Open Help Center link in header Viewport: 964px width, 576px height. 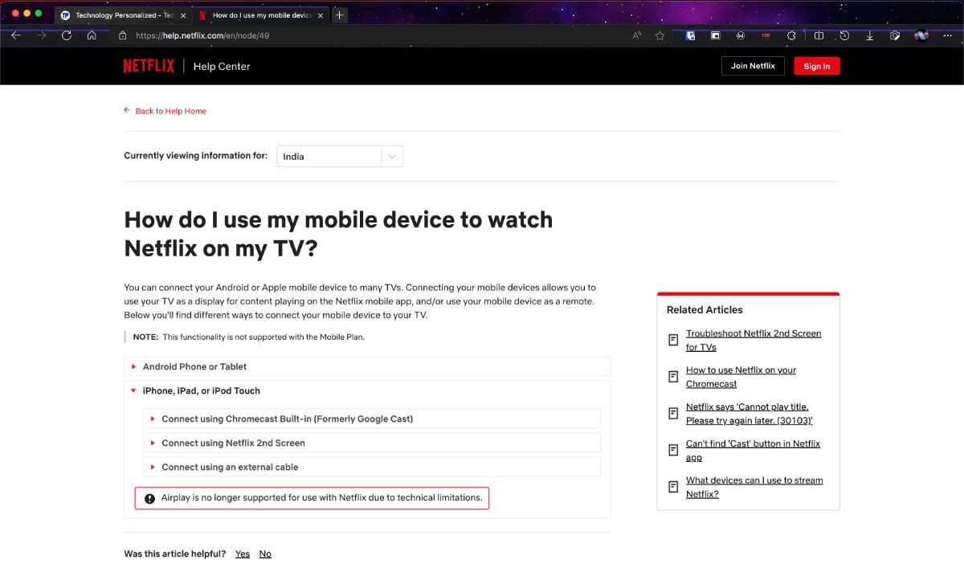[222, 66]
